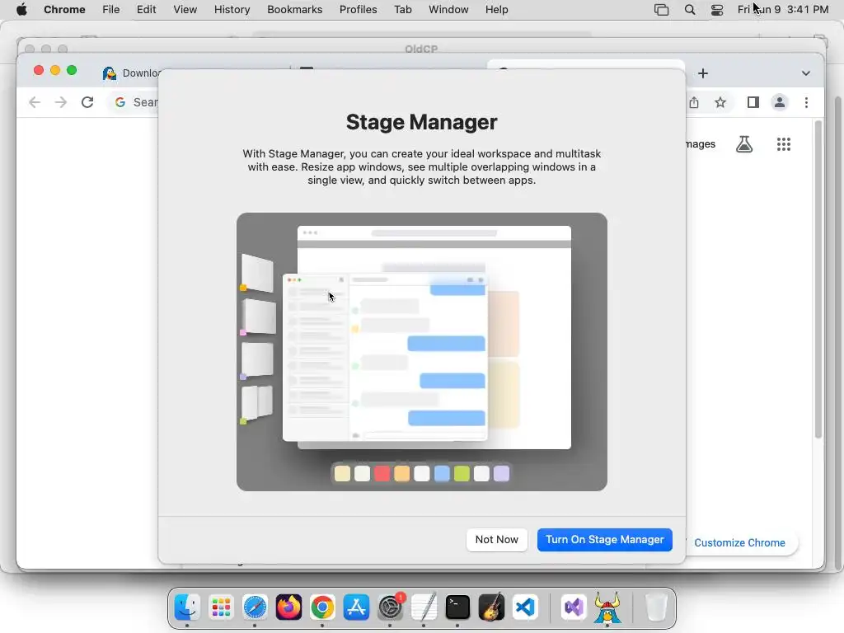Launch Safari from Dock
Viewport: 844px width, 633px height.
255,607
